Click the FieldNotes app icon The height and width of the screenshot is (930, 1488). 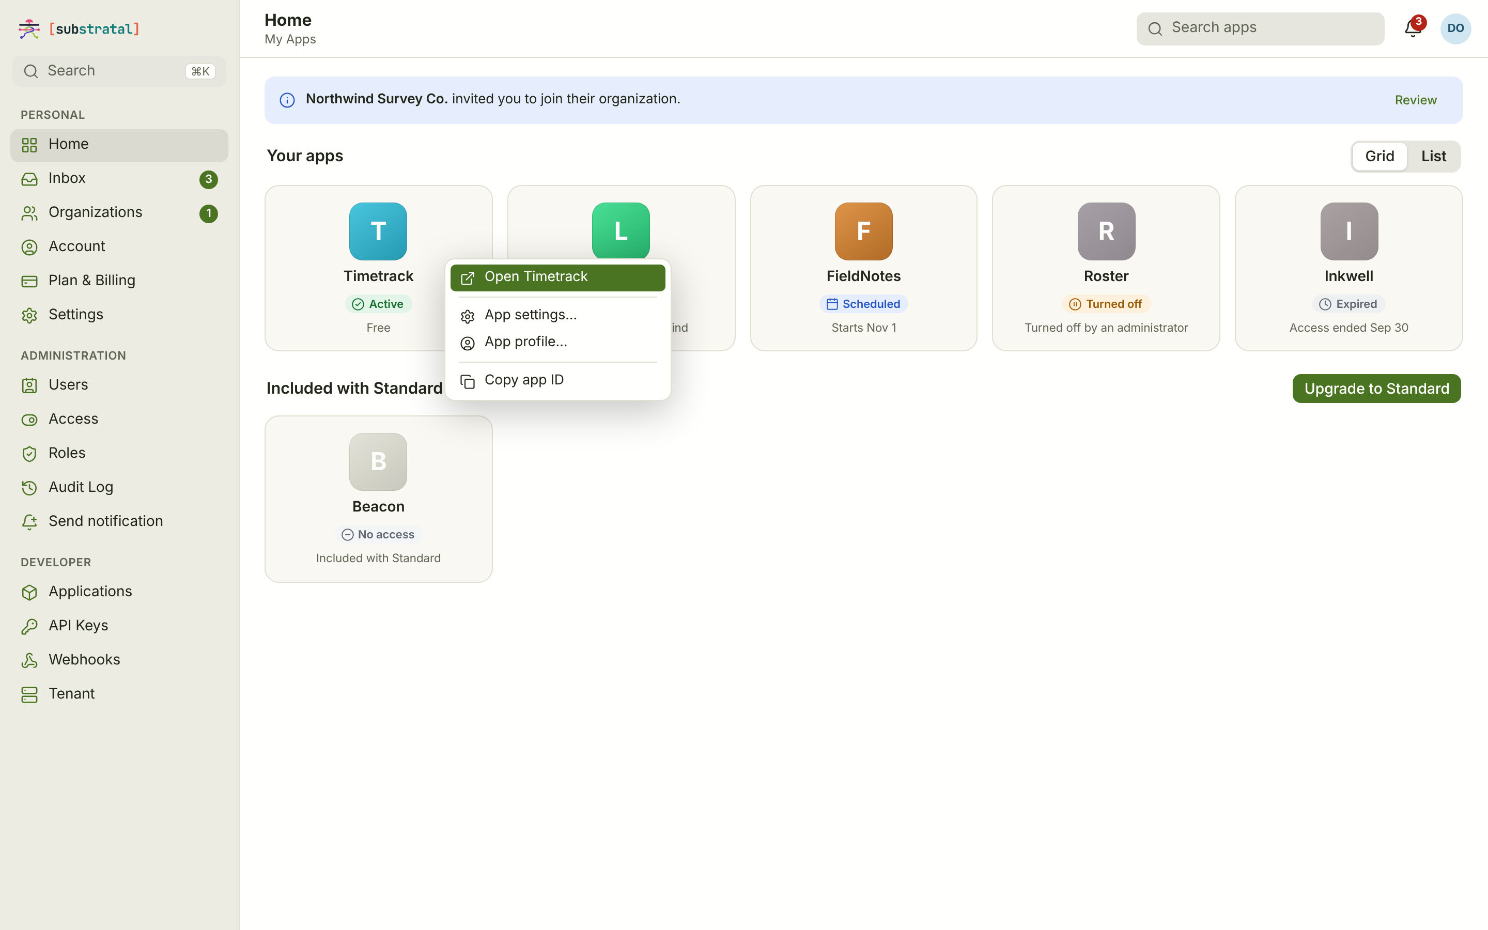pos(863,231)
